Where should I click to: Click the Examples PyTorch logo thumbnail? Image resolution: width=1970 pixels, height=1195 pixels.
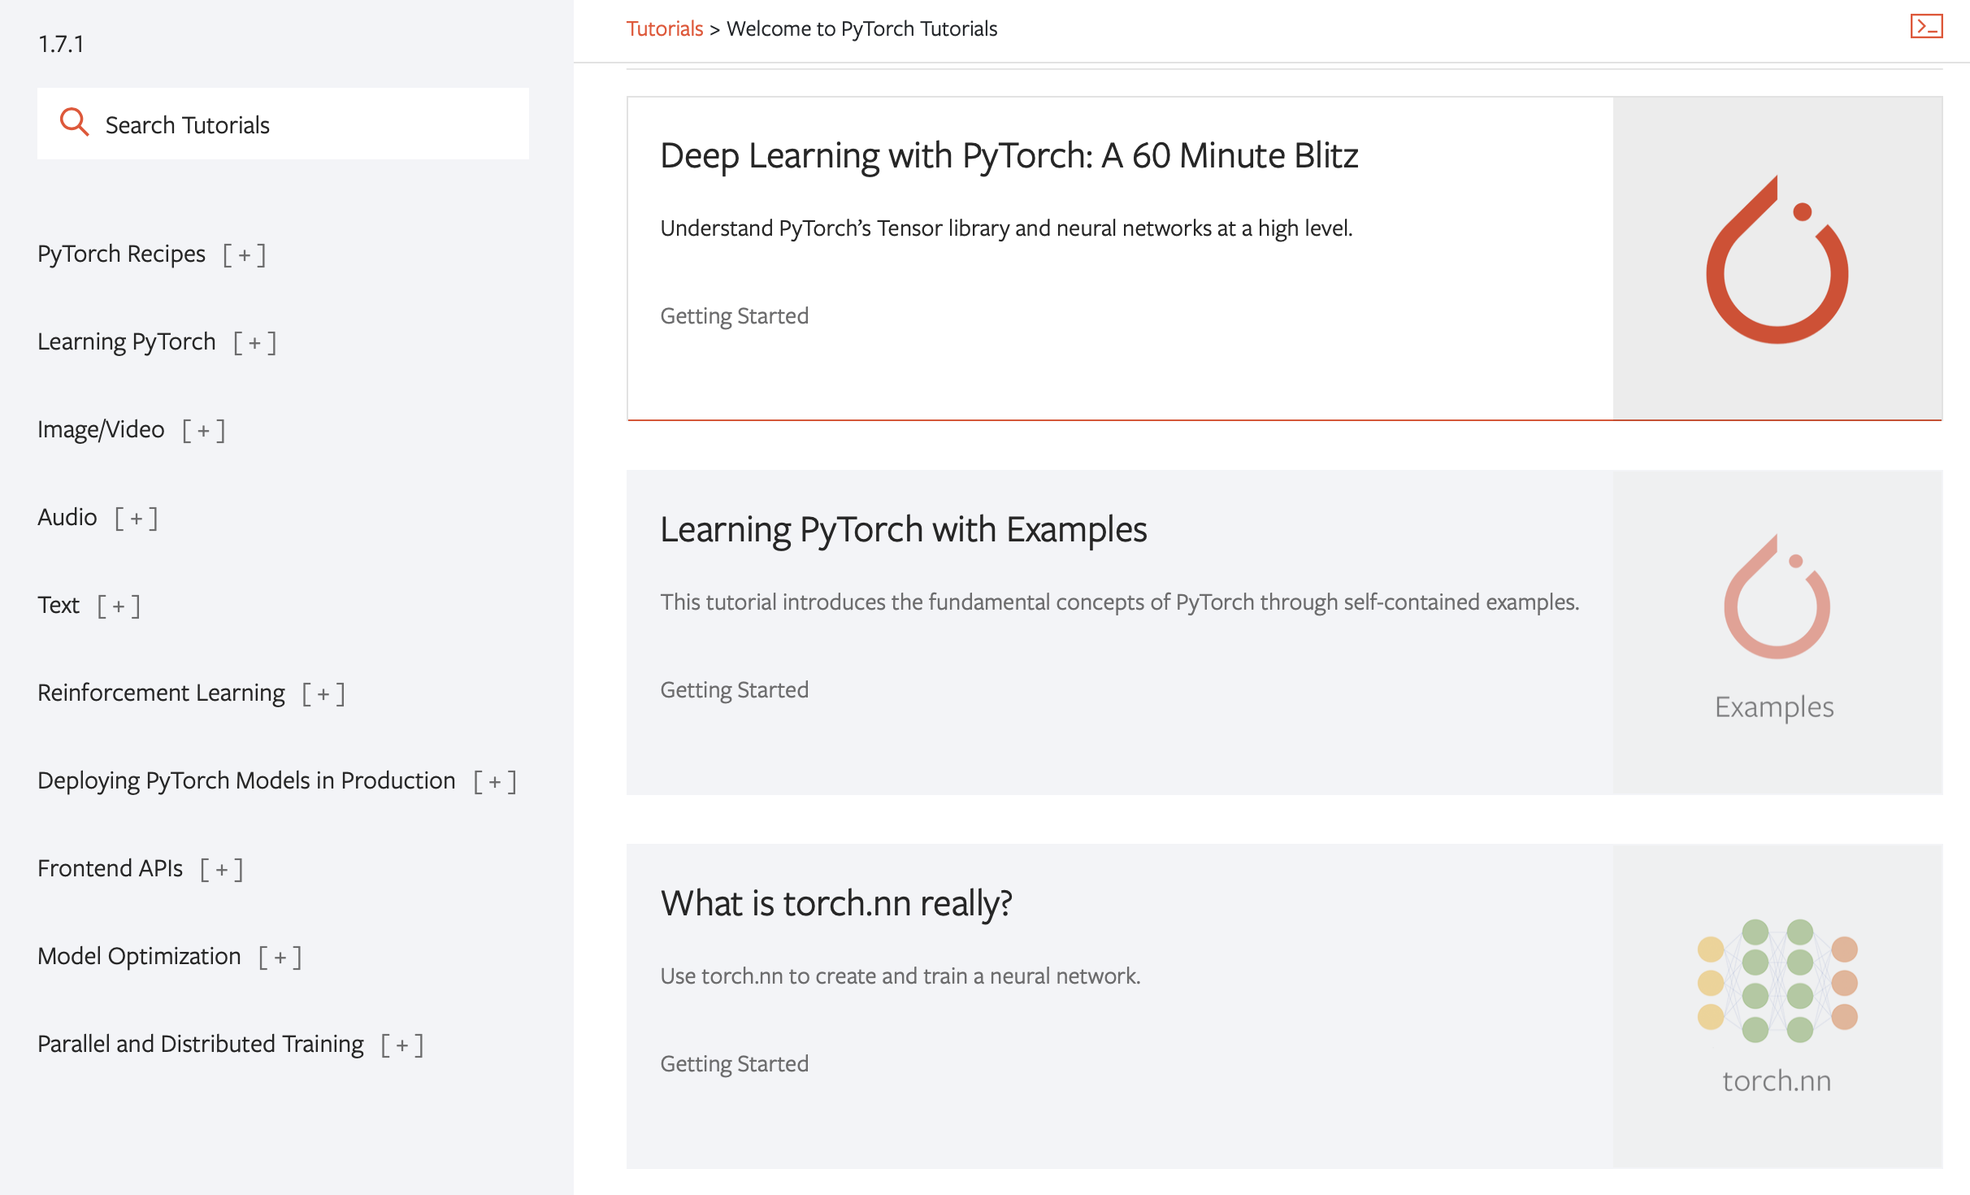click(1777, 597)
